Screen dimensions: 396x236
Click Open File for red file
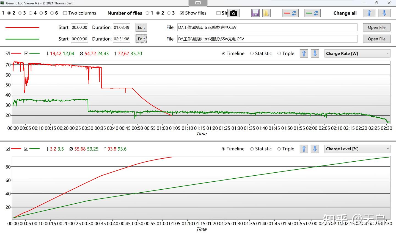[x=376, y=27]
